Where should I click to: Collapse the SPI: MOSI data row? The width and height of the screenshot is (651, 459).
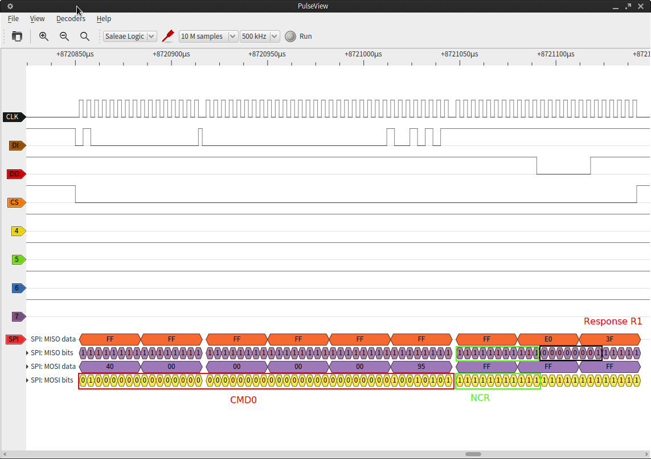point(28,367)
